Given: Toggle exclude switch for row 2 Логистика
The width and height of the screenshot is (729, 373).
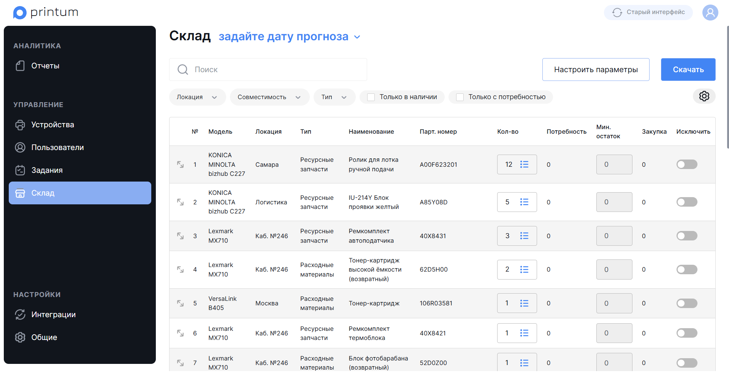Looking at the screenshot, I should pos(686,202).
